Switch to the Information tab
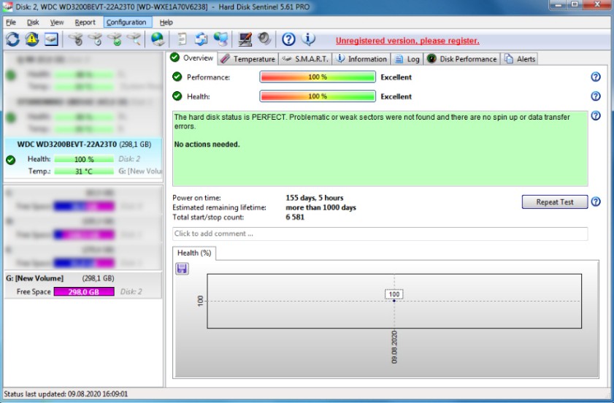The height and width of the screenshot is (403, 614). pos(361,58)
